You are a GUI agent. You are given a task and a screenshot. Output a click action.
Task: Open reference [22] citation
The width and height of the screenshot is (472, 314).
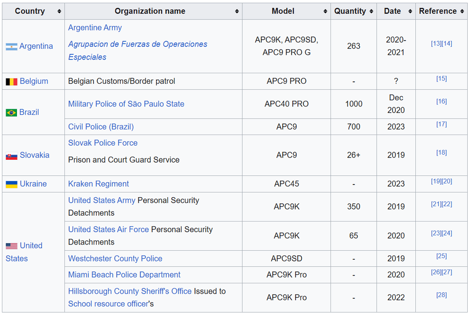pyautogui.click(x=447, y=204)
